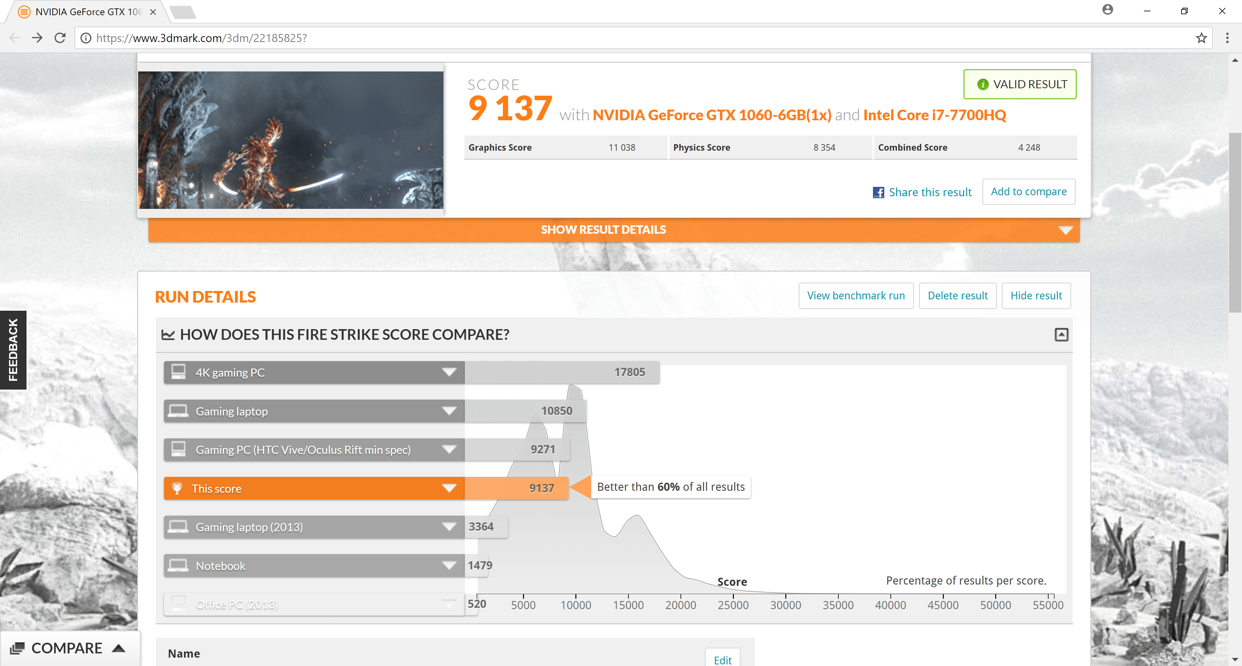
Task: Expand the This score row
Action: 449,488
